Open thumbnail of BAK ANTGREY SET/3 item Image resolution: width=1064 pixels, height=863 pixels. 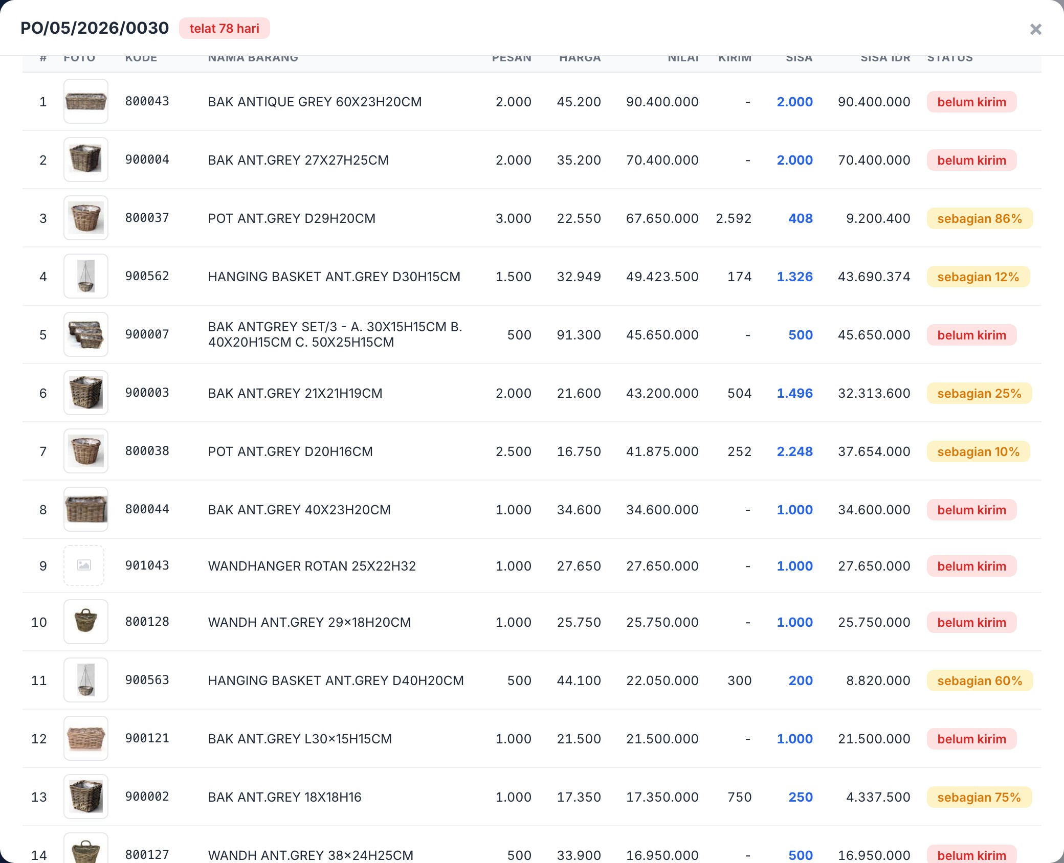tap(86, 334)
